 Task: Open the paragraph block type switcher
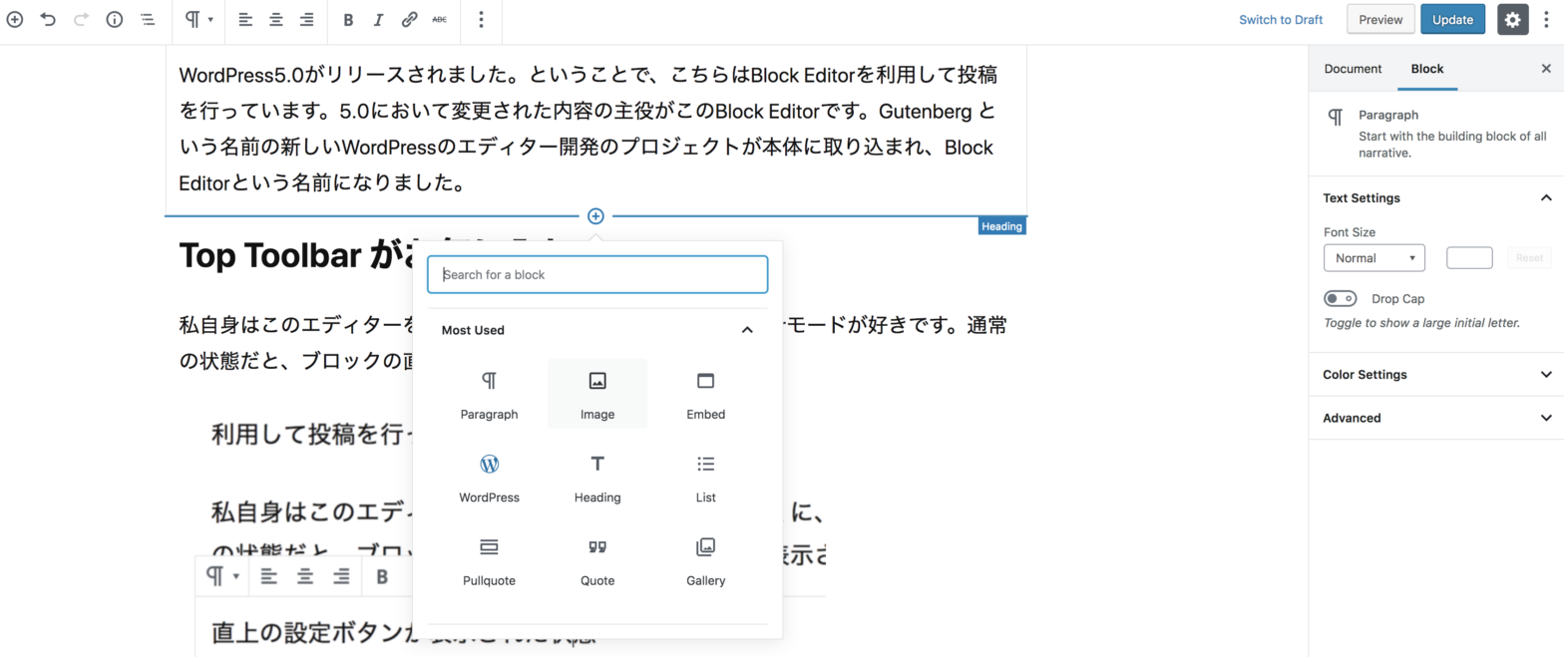click(x=198, y=19)
